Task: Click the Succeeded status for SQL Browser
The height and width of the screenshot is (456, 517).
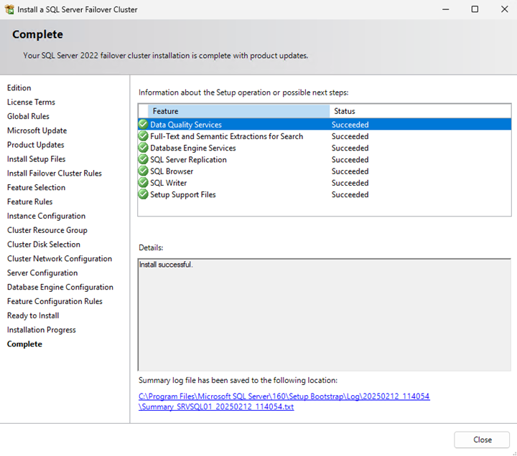Action: [350, 171]
